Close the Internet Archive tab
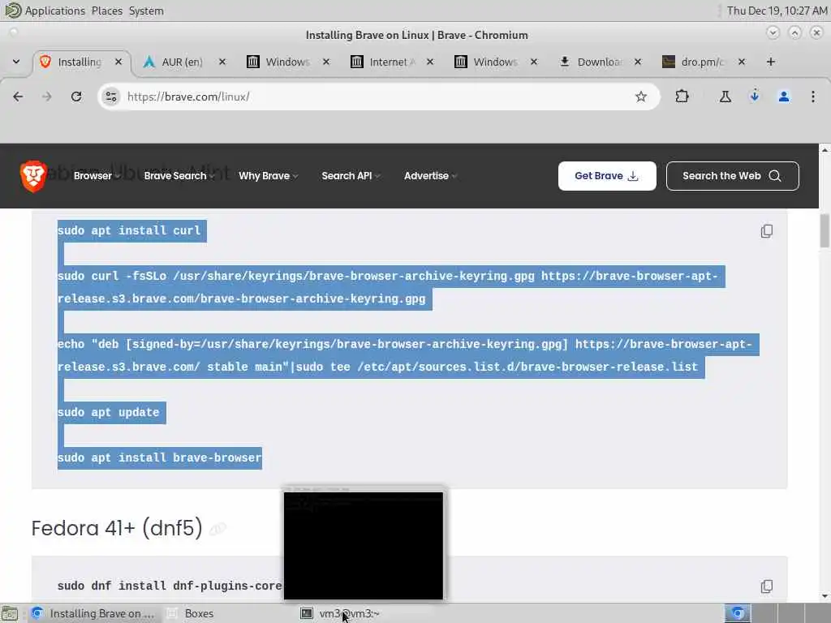Image resolution: width=831 pixels, height=623 pixels. [430, 62]
